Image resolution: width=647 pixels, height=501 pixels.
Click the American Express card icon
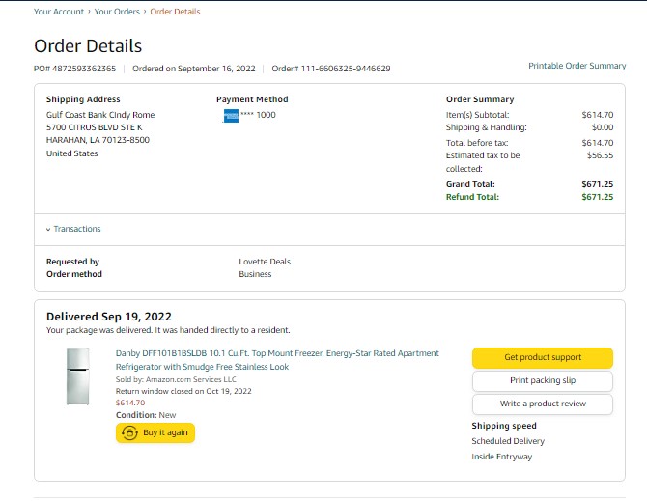tap(231, 116)
